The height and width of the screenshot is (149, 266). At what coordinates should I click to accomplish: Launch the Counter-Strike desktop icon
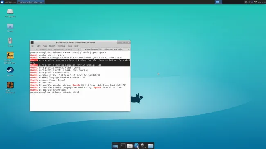10,58
